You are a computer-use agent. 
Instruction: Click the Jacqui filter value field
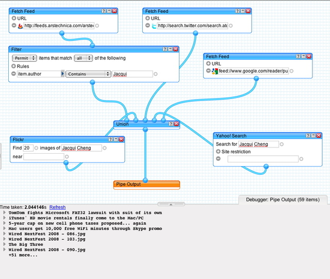tap(133, 74)
